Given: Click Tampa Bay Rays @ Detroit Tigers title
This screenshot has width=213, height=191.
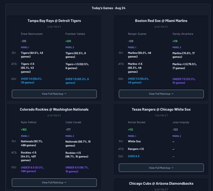Looking at the screenshot, I should pyautogui.click(x=54, y=21).
